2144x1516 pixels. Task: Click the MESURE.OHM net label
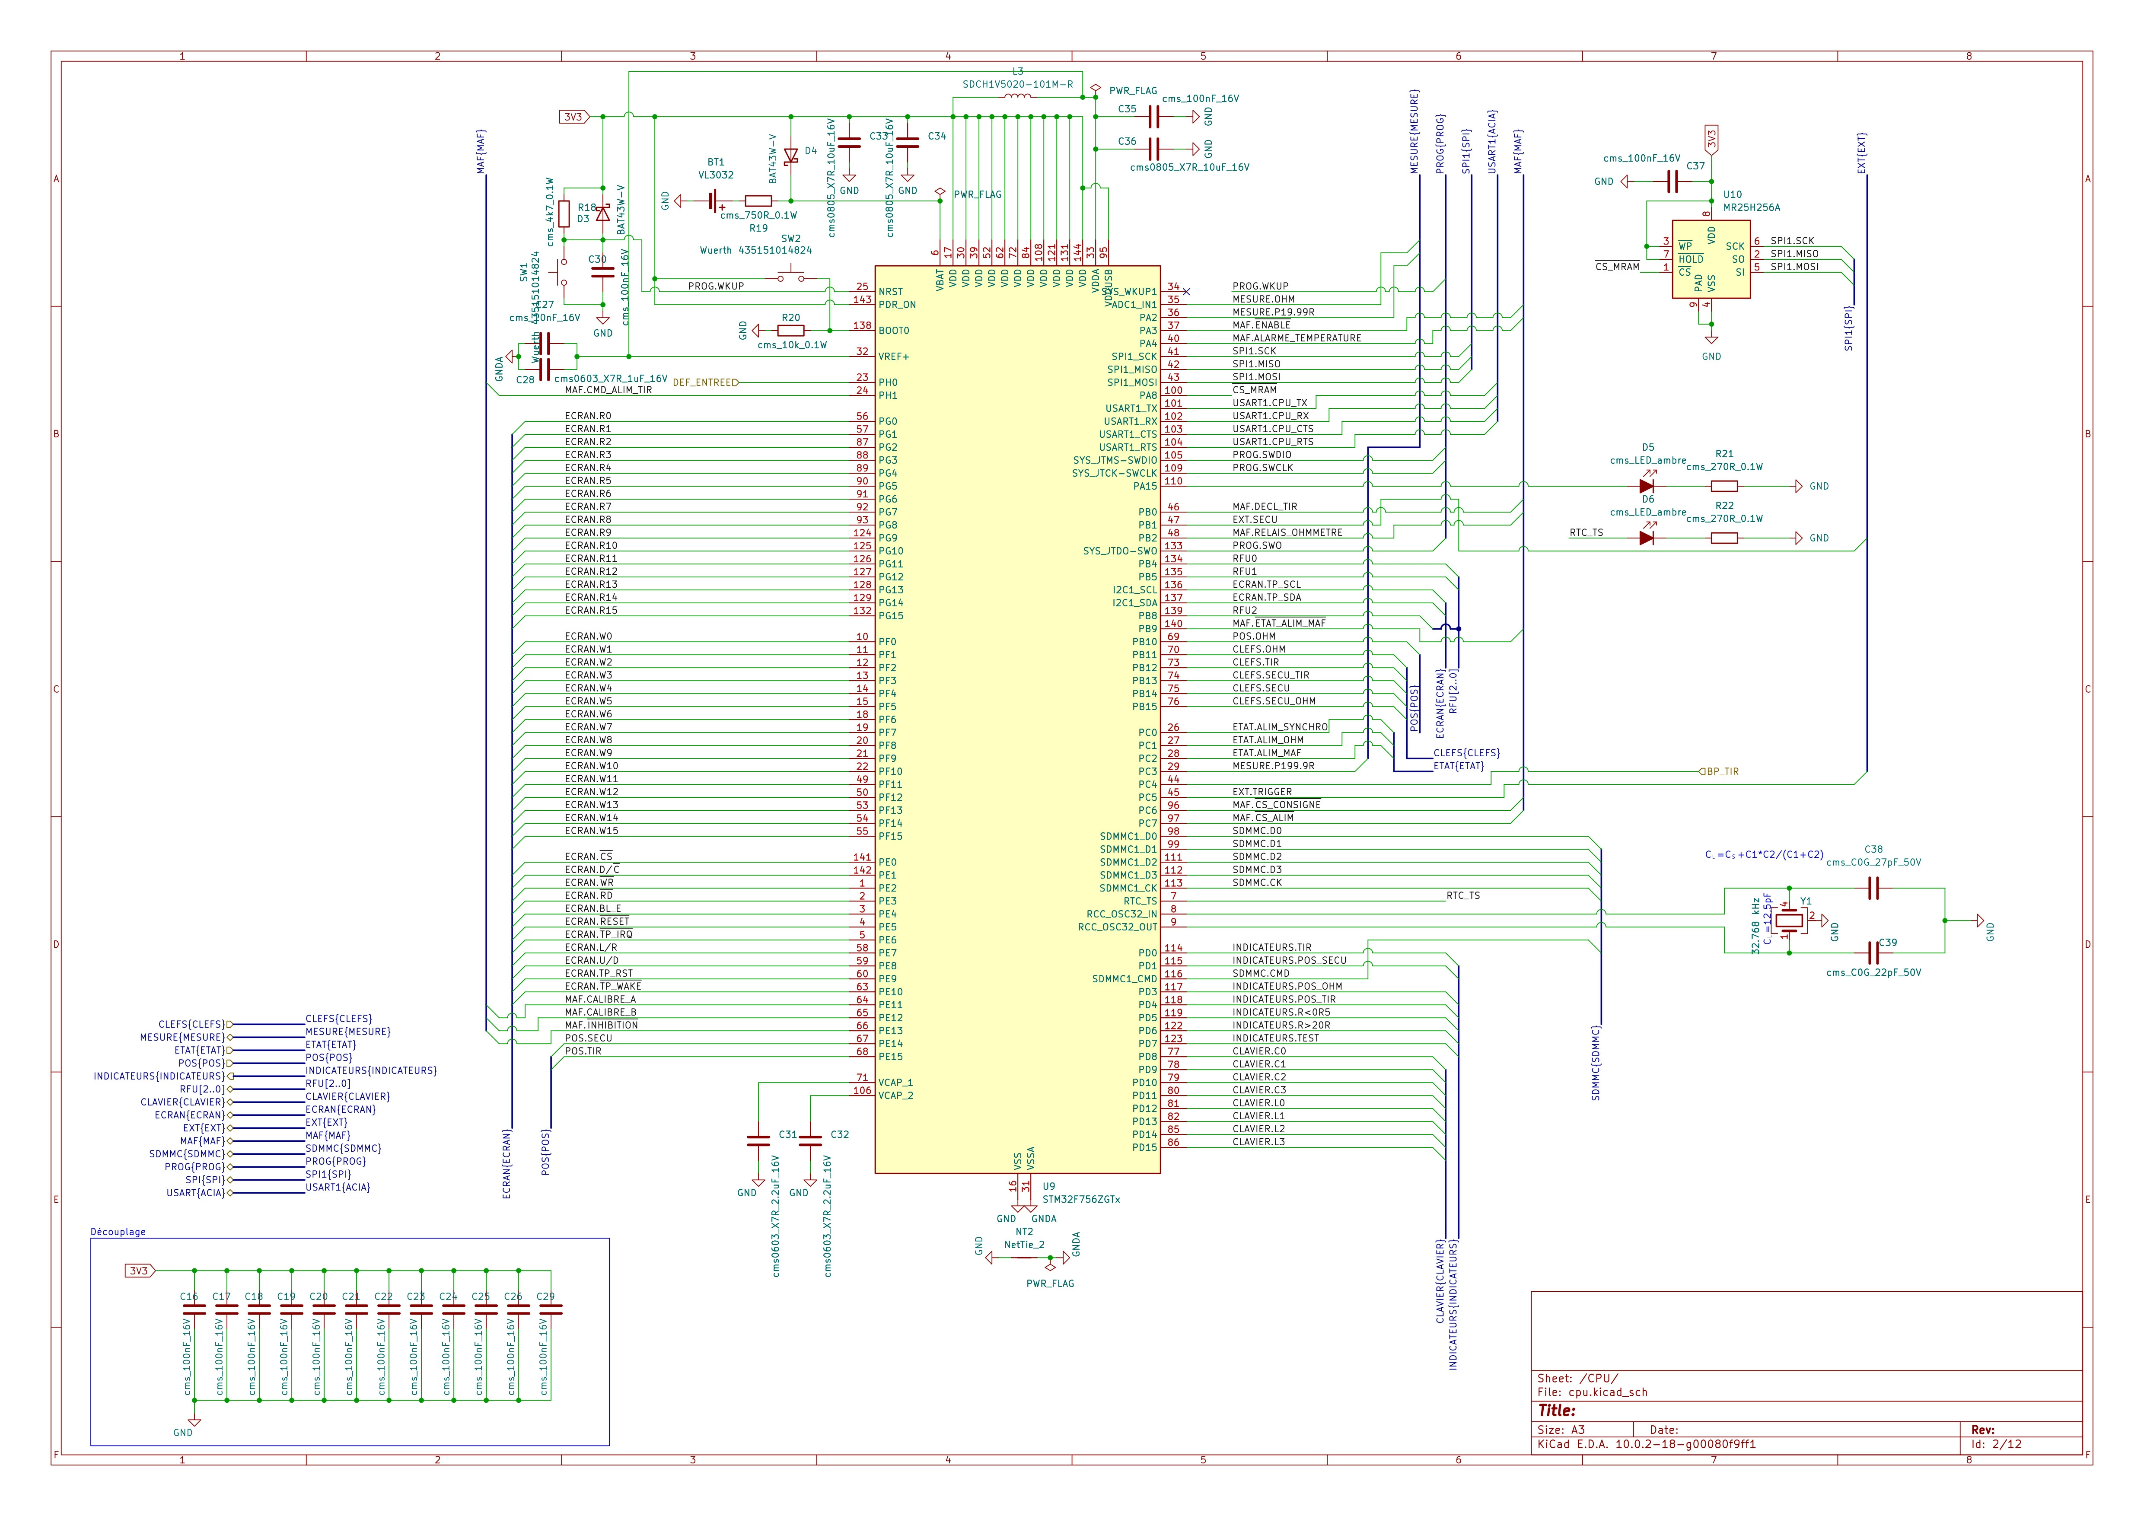[1263, 299]
